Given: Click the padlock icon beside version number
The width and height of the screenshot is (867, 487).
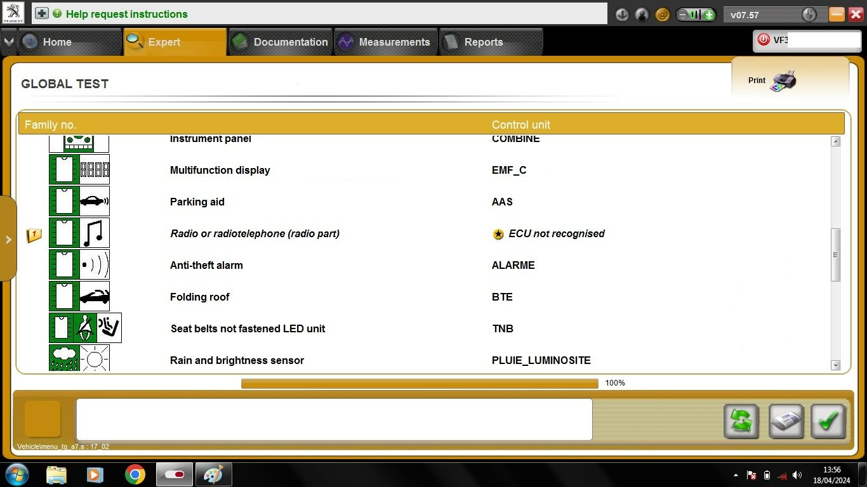Looking at the screenshot, I should coord(809,15).
